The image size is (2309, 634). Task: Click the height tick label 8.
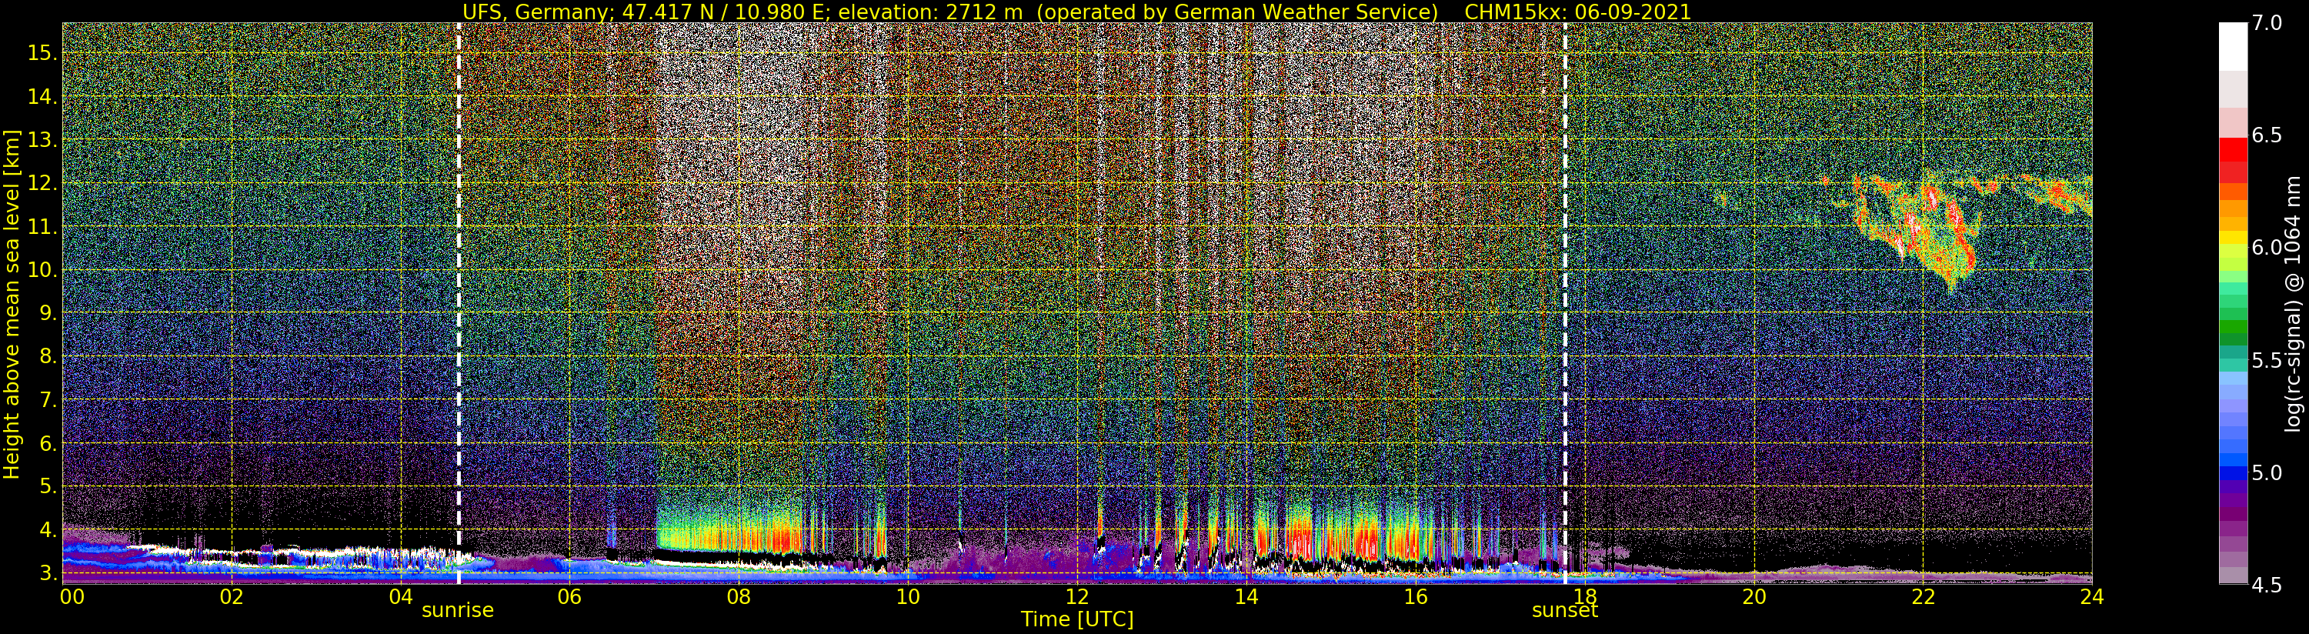point(48,357)
